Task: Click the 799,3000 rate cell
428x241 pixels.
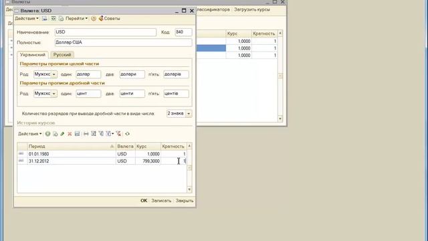Action: pyautogui.click(x=148, y=161)
